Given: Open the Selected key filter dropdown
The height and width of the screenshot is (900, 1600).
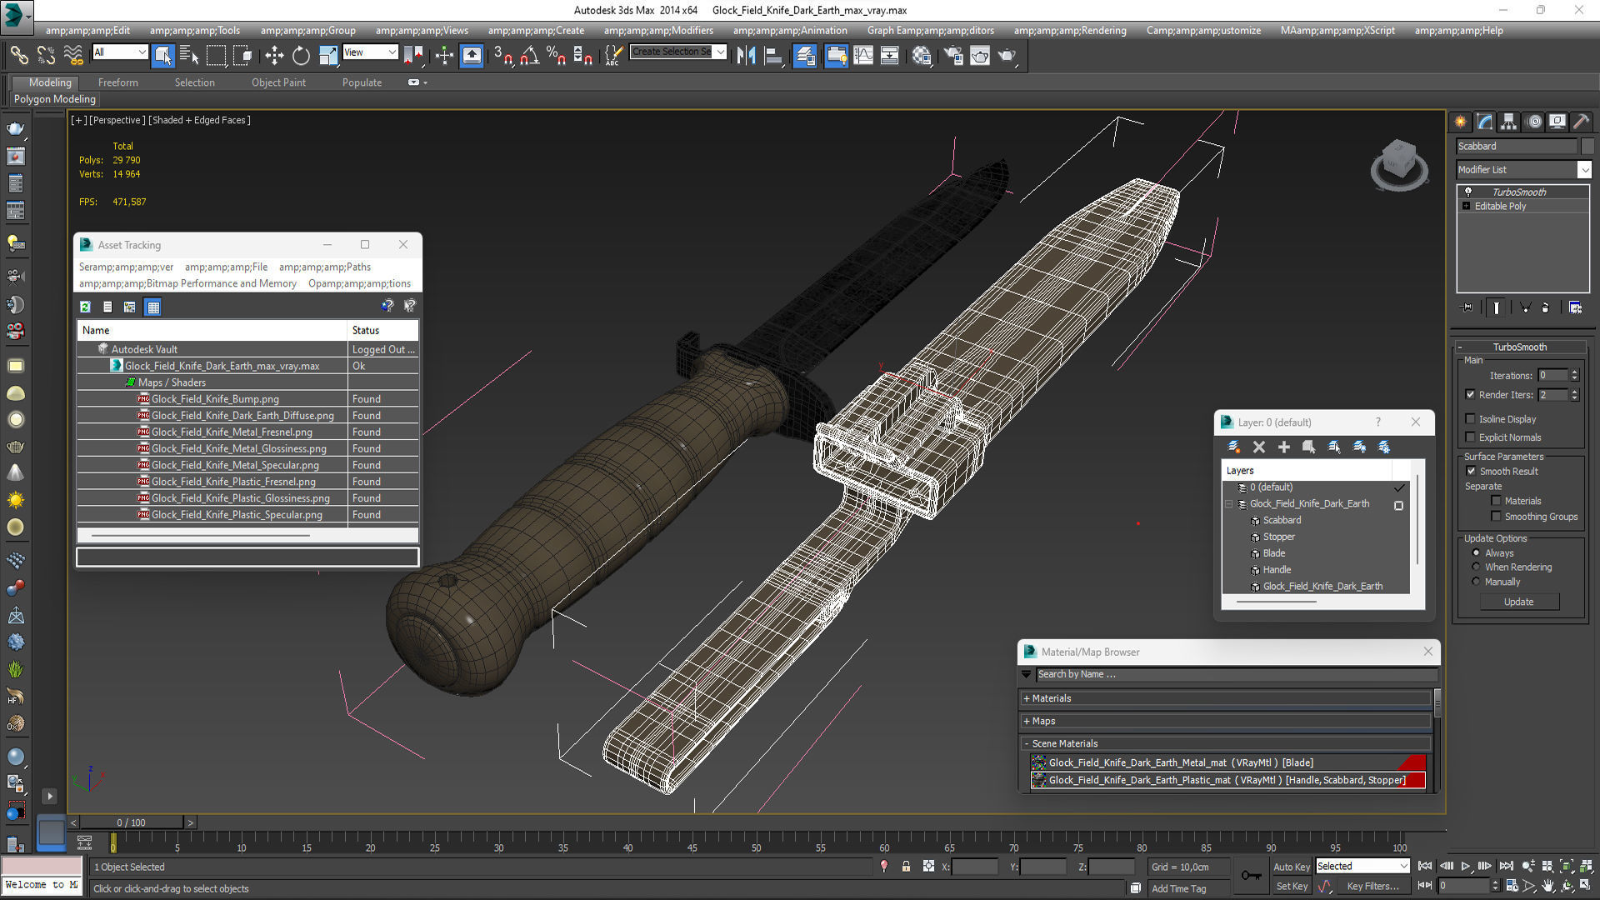Looking at the screenshot, I should point(1362,867).
